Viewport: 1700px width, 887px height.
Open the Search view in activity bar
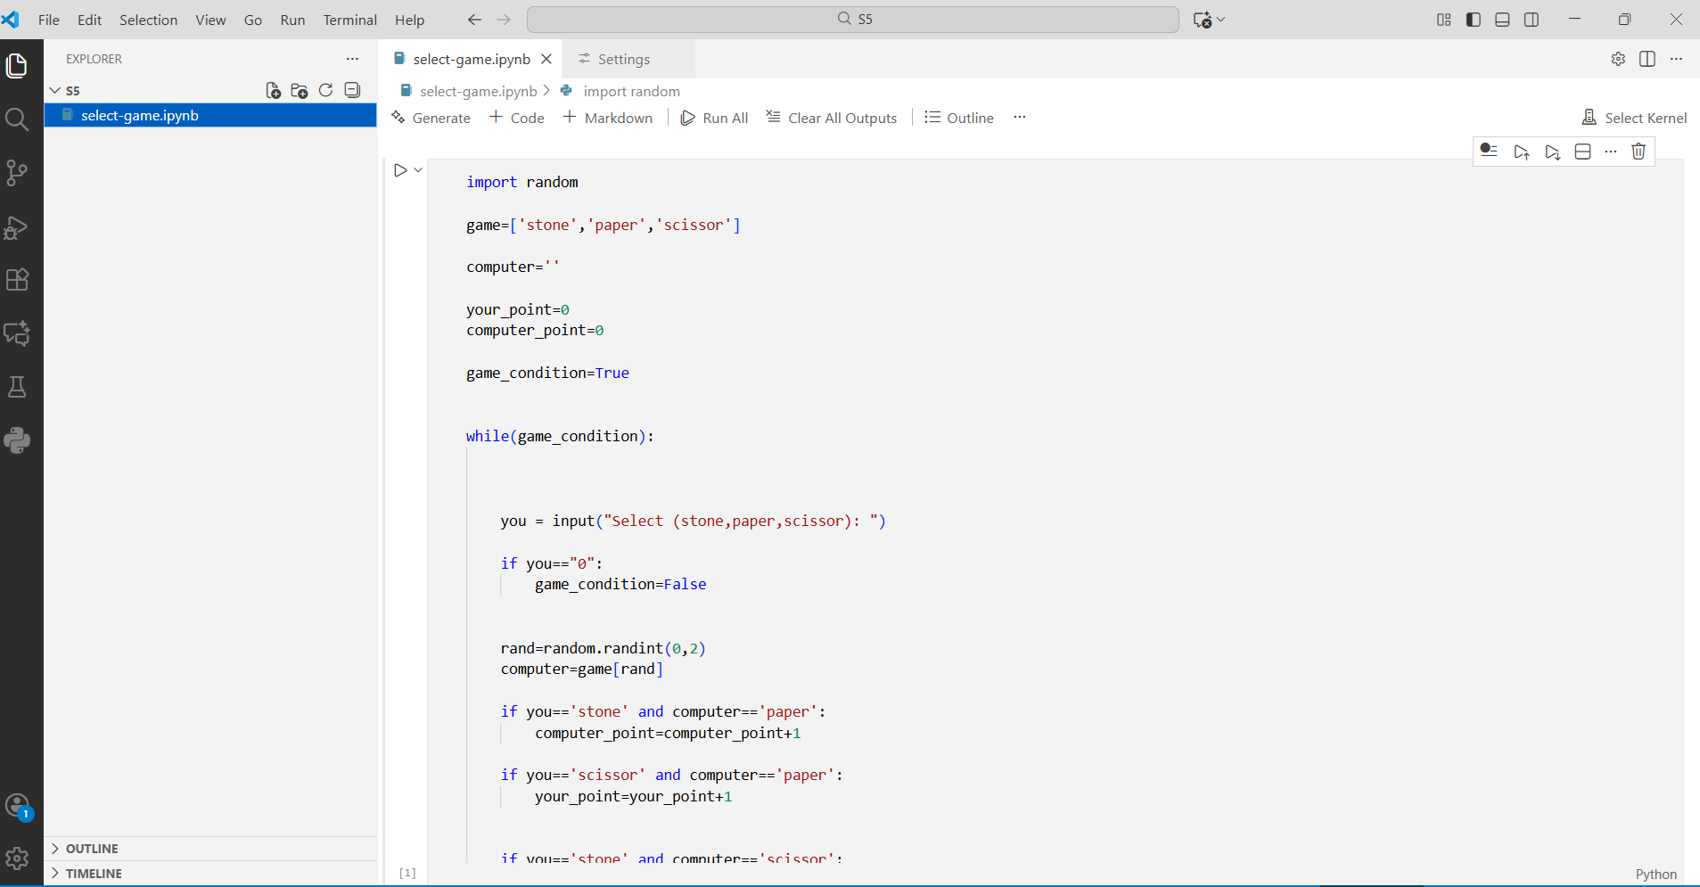[17, 119]
